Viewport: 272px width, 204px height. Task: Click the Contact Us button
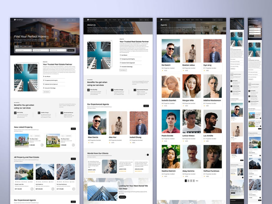coord(122,197)
